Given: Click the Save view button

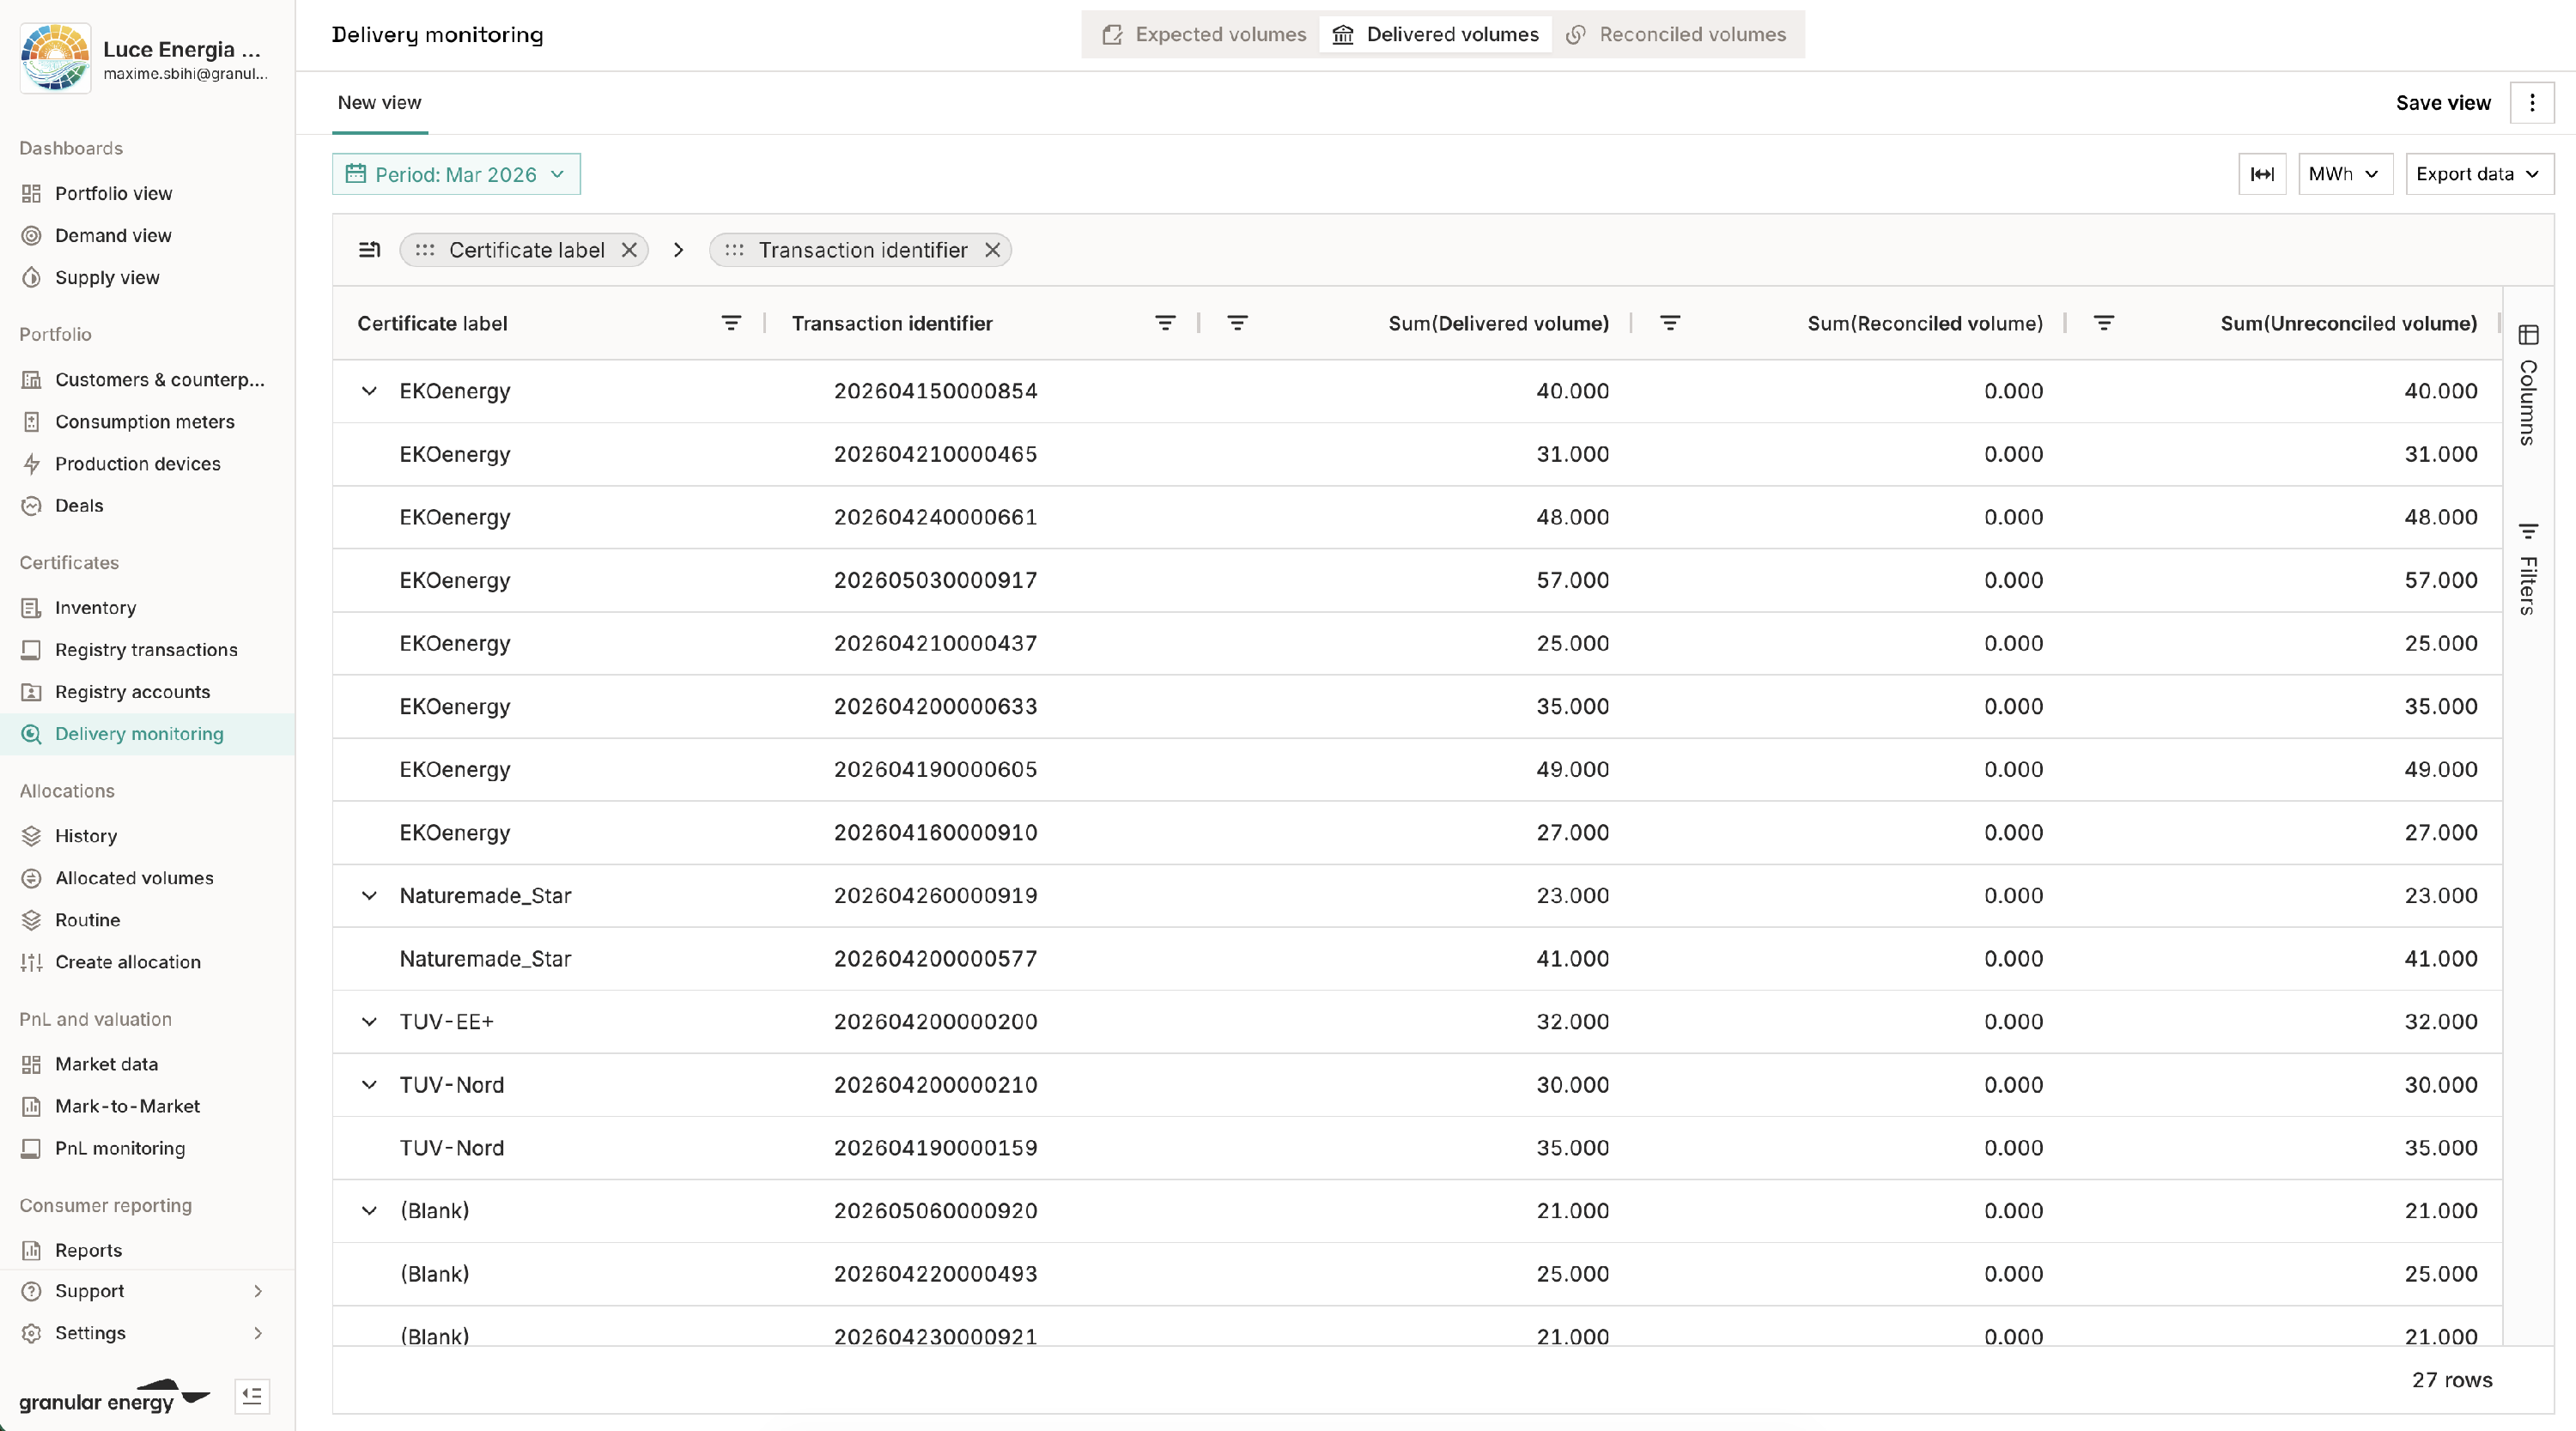Looking at the screenshot, I should pyautogui.click(x=2442, y=103).
